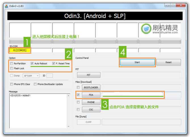Click the Message box scroll-down arrow
The width and height of the screenshot is (190, 137).
click(68, 127)
